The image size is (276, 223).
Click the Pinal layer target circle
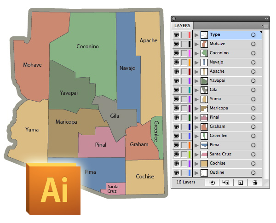(253, 117)
